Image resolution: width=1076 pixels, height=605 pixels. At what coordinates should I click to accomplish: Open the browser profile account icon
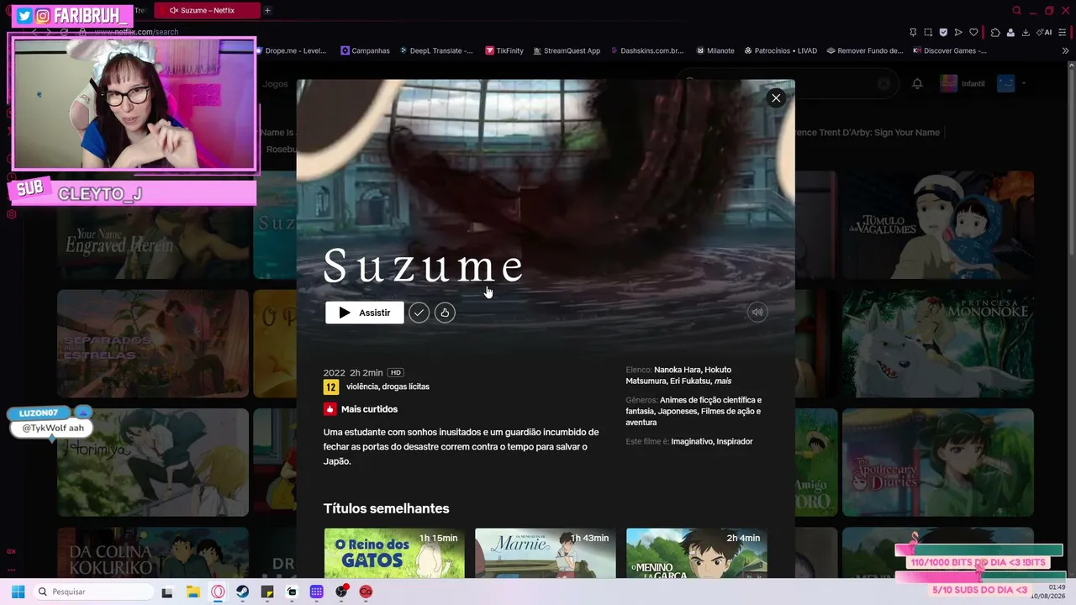coord(1010,32)
